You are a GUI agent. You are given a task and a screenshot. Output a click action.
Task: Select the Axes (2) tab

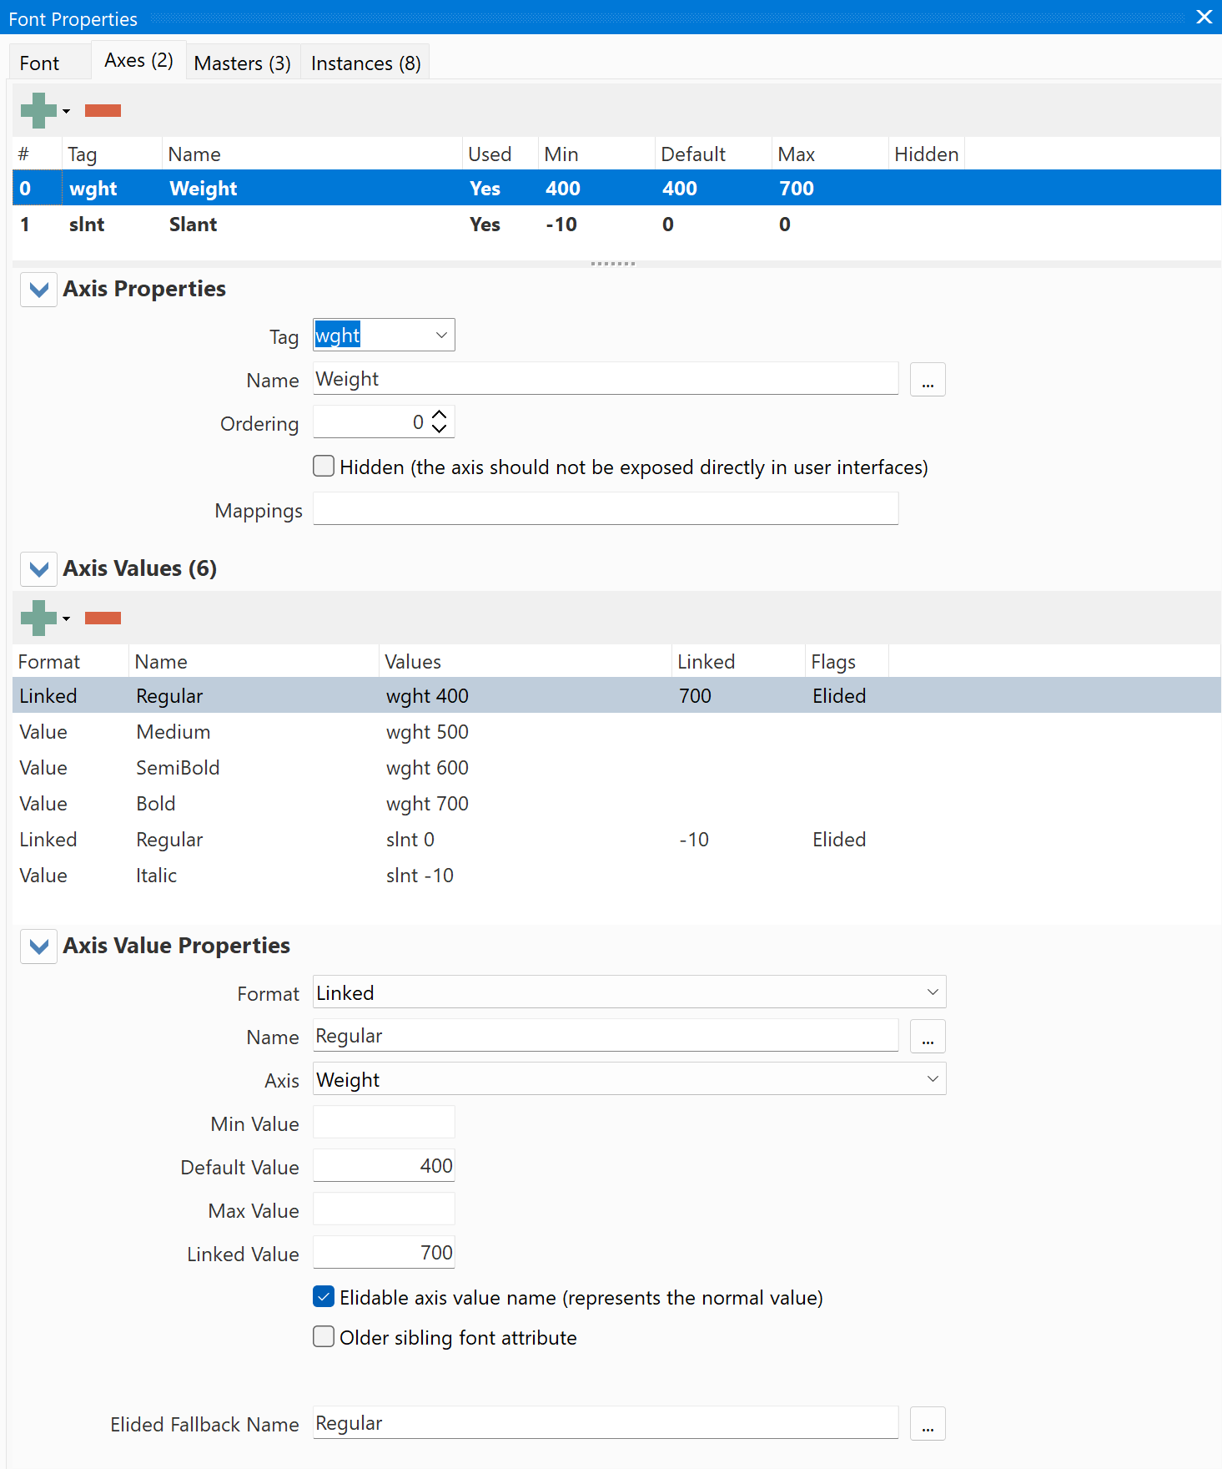point(138,60)
